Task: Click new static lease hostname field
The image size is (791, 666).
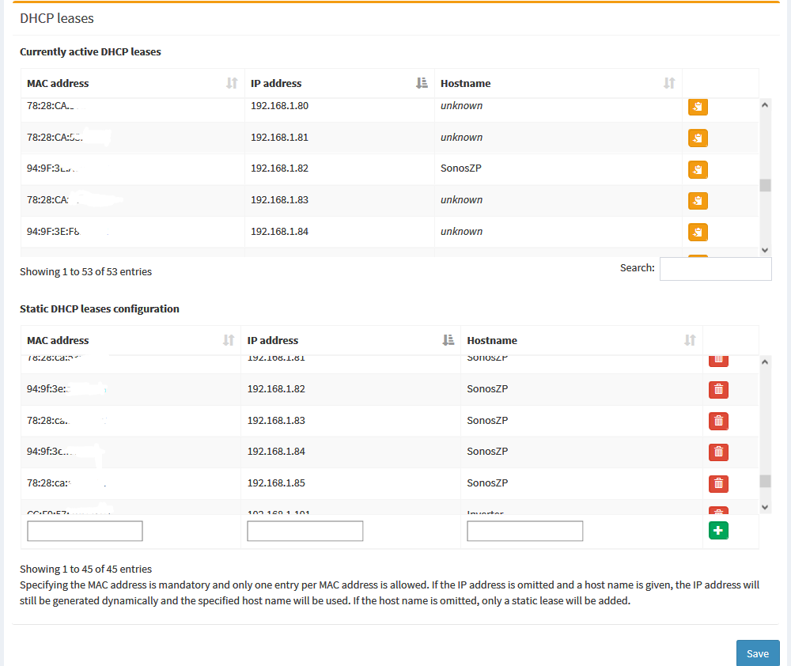Action: click(524, 531)
